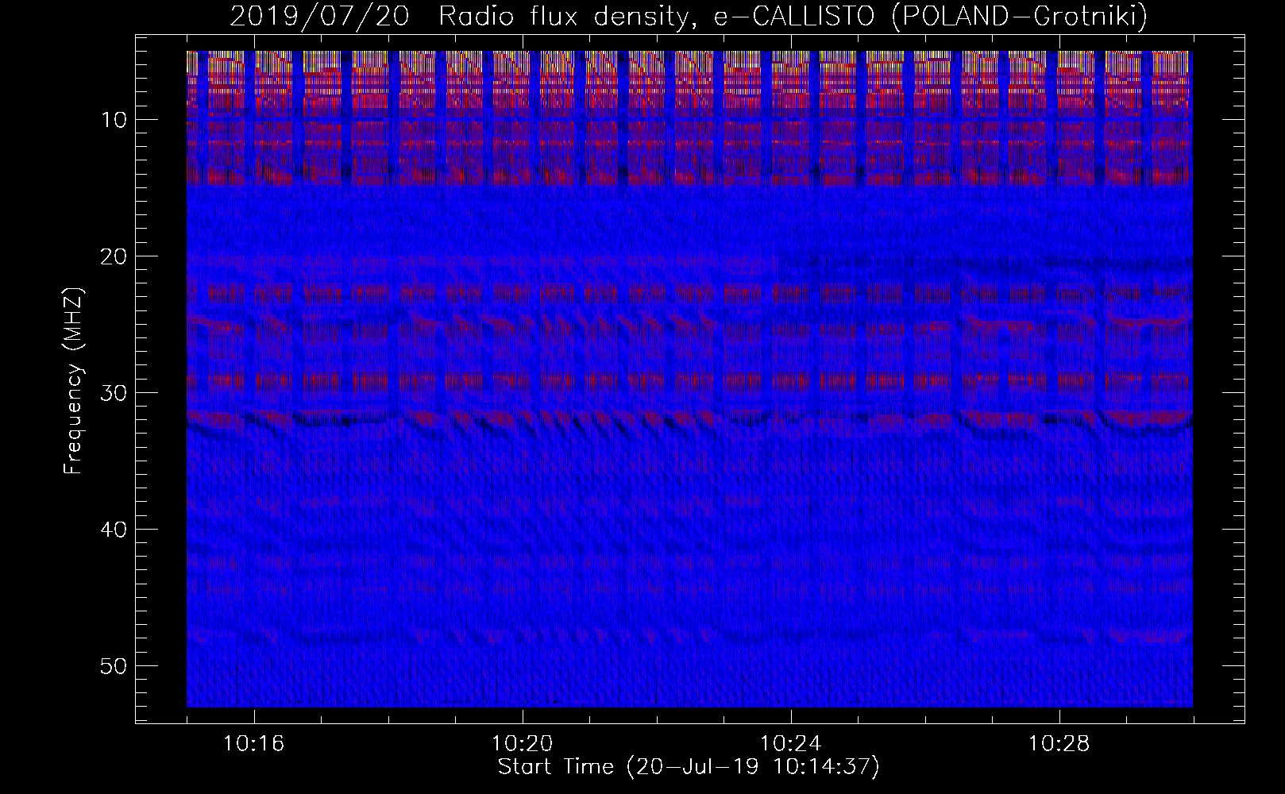Click the 40 MHz frequency tick label
This screenshot has height=794, width=1285.
[x=114, y=530]
